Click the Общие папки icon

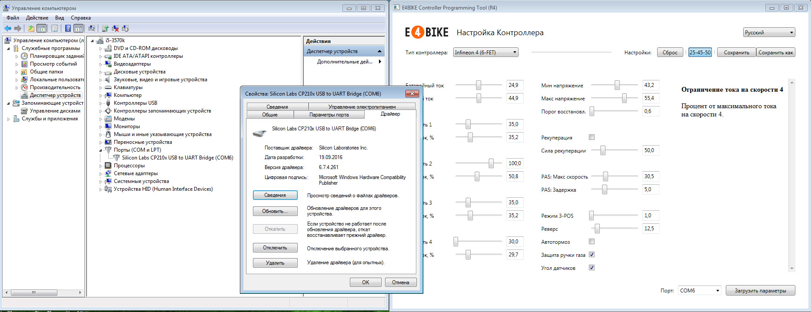tap(24, 72)
